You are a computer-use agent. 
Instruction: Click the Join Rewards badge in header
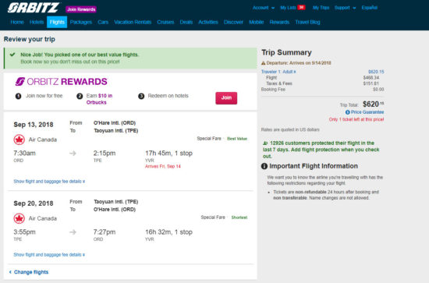pos(81,9)
